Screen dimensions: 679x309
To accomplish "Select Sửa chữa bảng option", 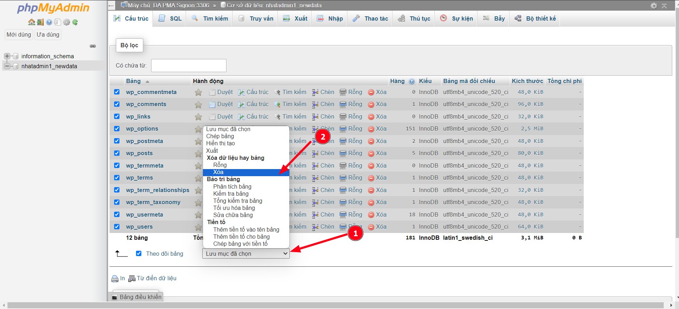I will (x=246, y=215).
